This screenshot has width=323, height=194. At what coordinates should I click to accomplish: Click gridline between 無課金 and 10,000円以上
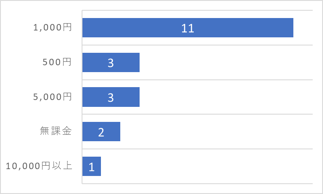tap(197, 149)
